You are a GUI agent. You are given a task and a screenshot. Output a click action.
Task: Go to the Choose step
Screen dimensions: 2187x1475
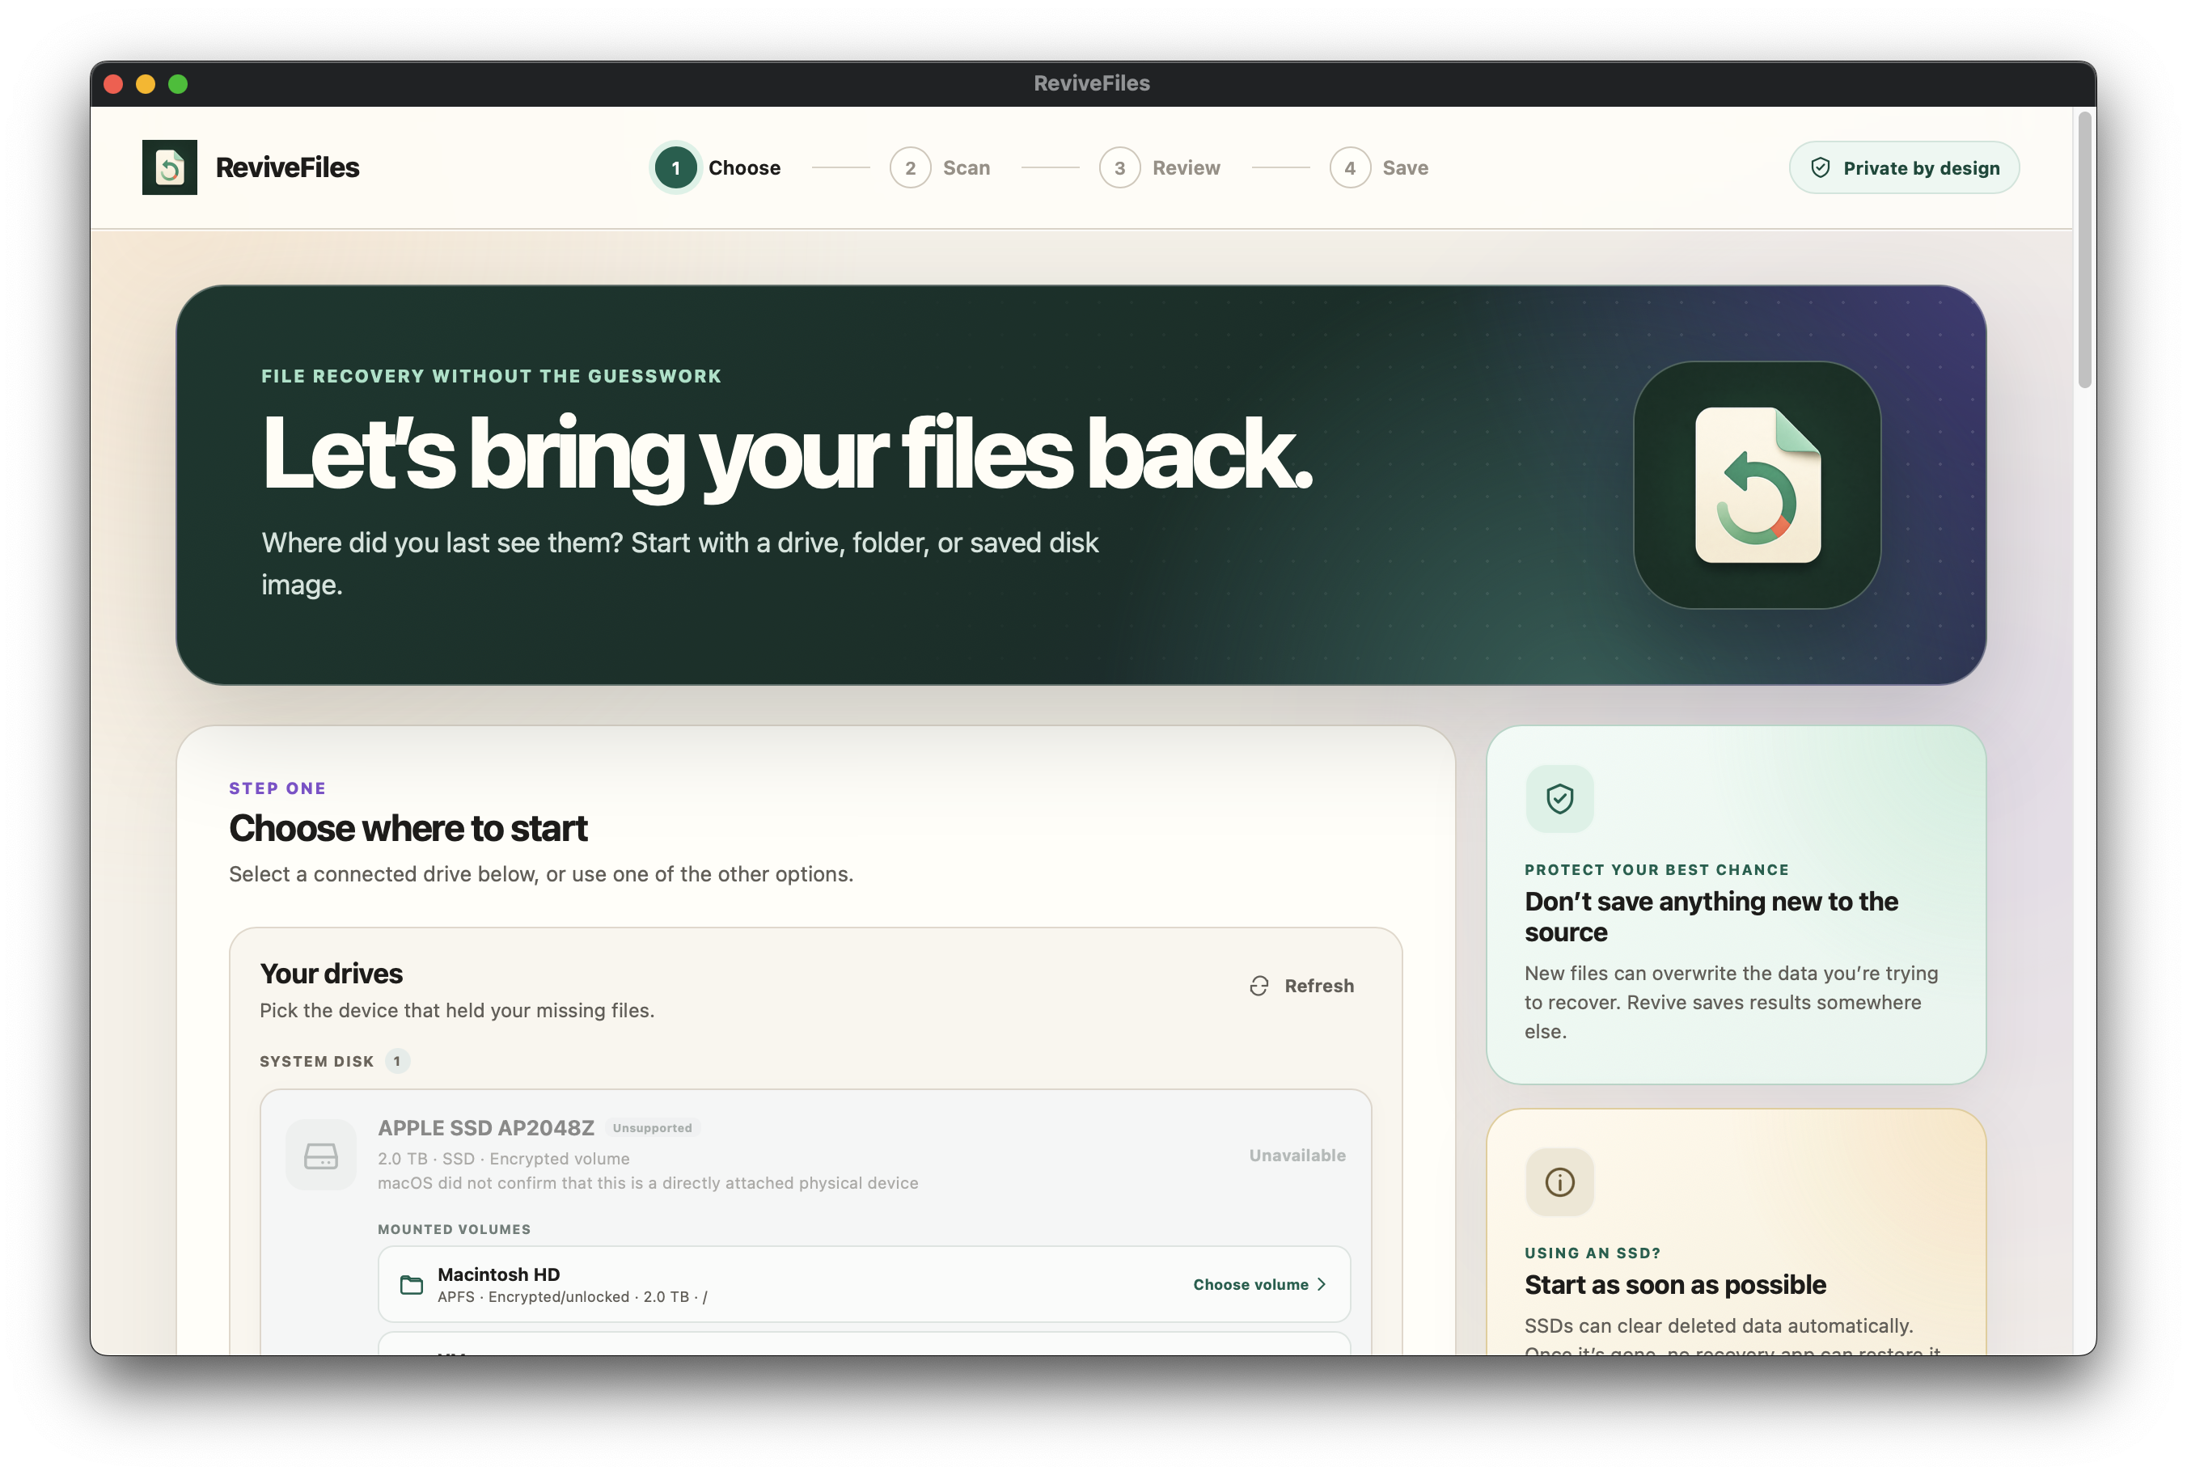click(717, 167)
